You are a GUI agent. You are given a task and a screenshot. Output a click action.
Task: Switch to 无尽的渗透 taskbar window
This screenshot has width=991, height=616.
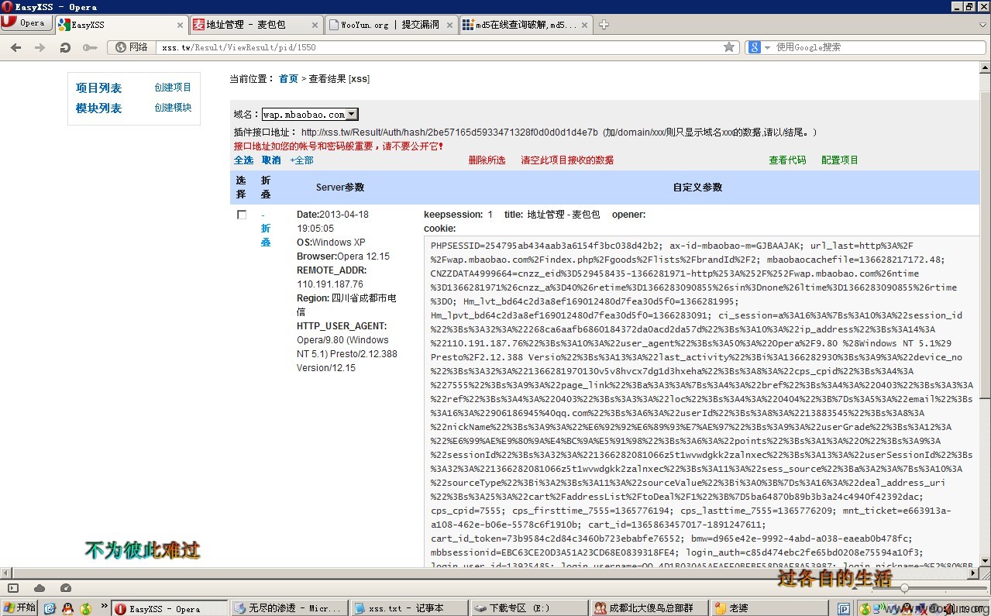pos(290,609)
